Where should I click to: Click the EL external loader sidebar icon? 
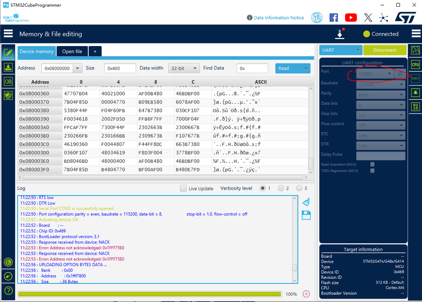coord(8,262)
